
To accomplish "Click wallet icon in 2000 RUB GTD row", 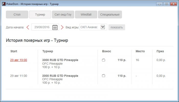I will tap(104, 76).
